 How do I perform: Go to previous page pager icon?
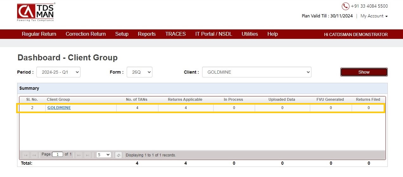[x=34, y=155]
